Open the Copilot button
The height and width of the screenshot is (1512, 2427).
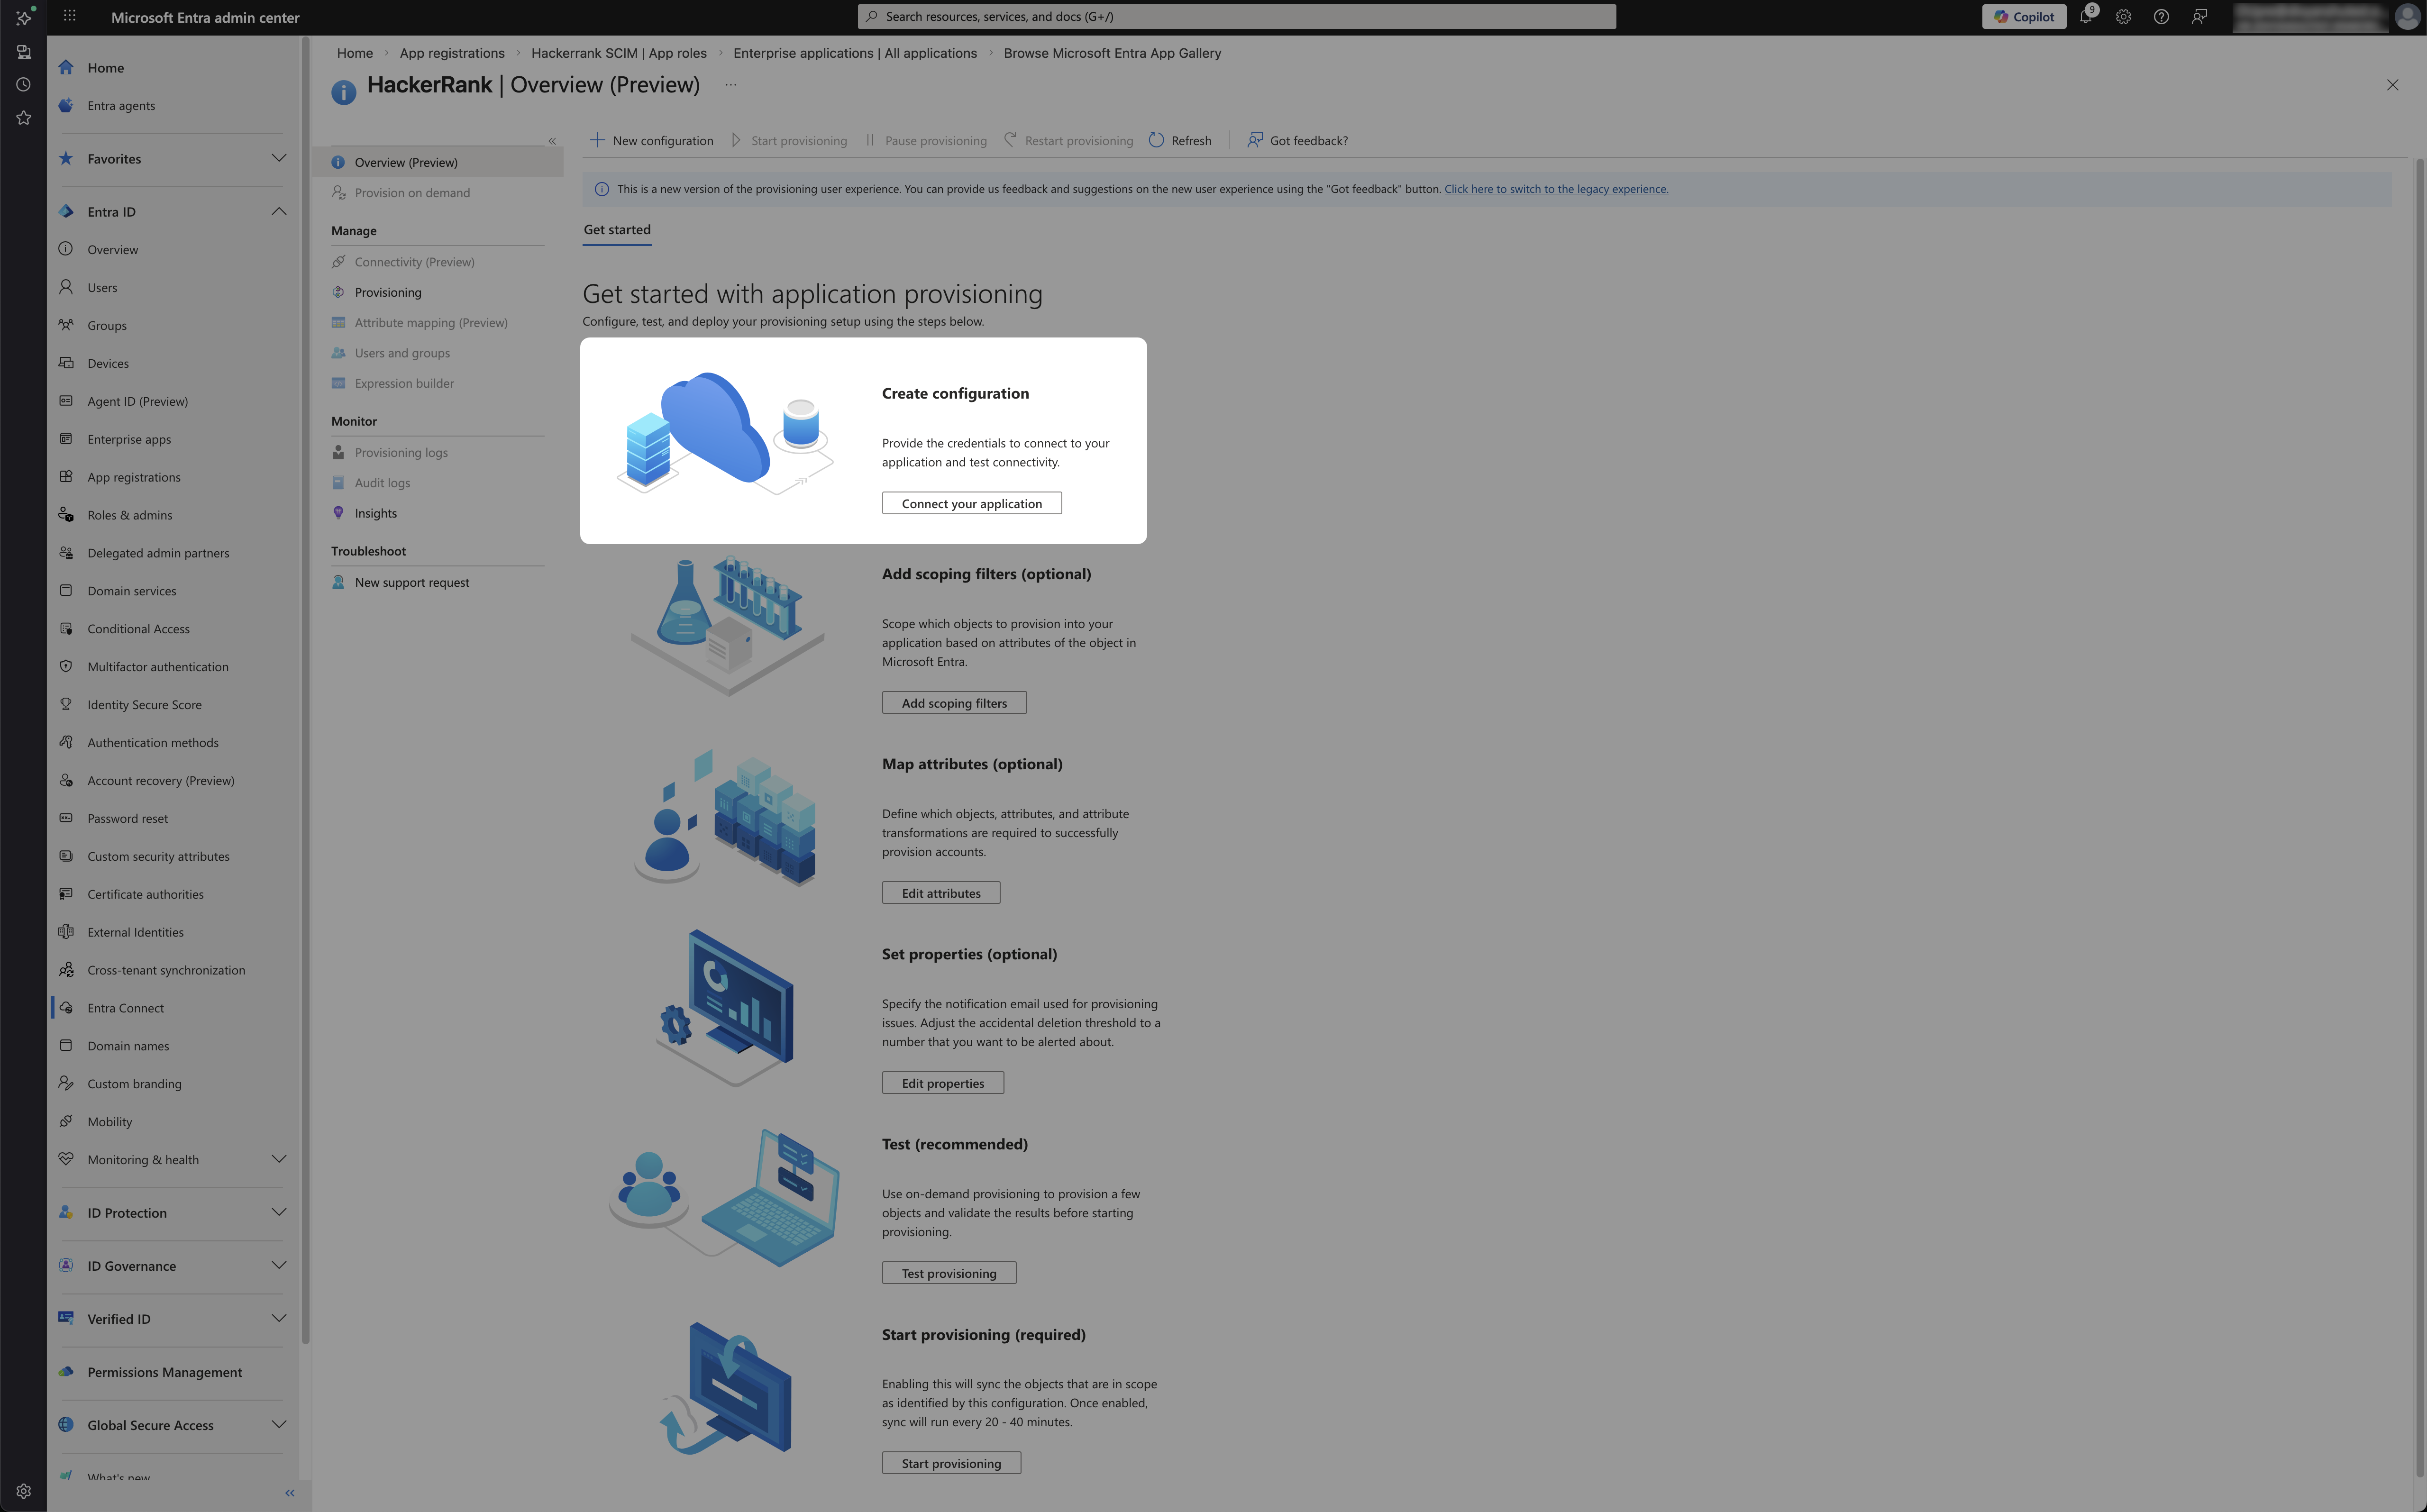pos(2024,17)
